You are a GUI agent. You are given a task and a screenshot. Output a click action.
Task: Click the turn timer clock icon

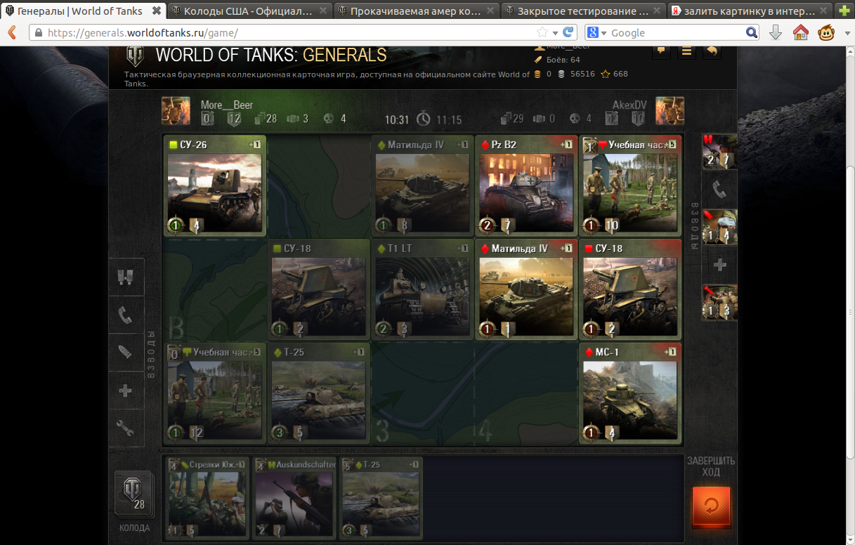[423, 119]
